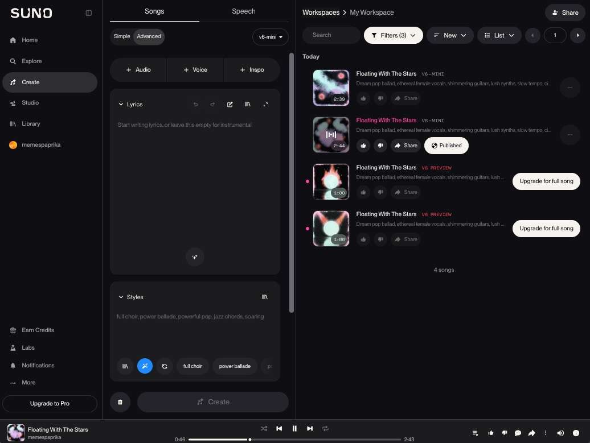Expand the lyrics editor to fullscreen

pyautogui.click(x=265, y=105)
